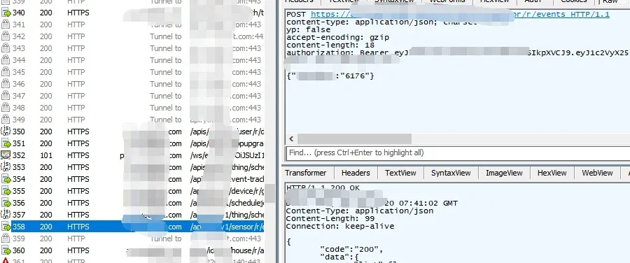Click the arrow icon of highlighted session 358

tap(6, 227)
